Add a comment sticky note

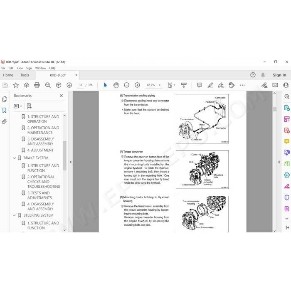200,85
